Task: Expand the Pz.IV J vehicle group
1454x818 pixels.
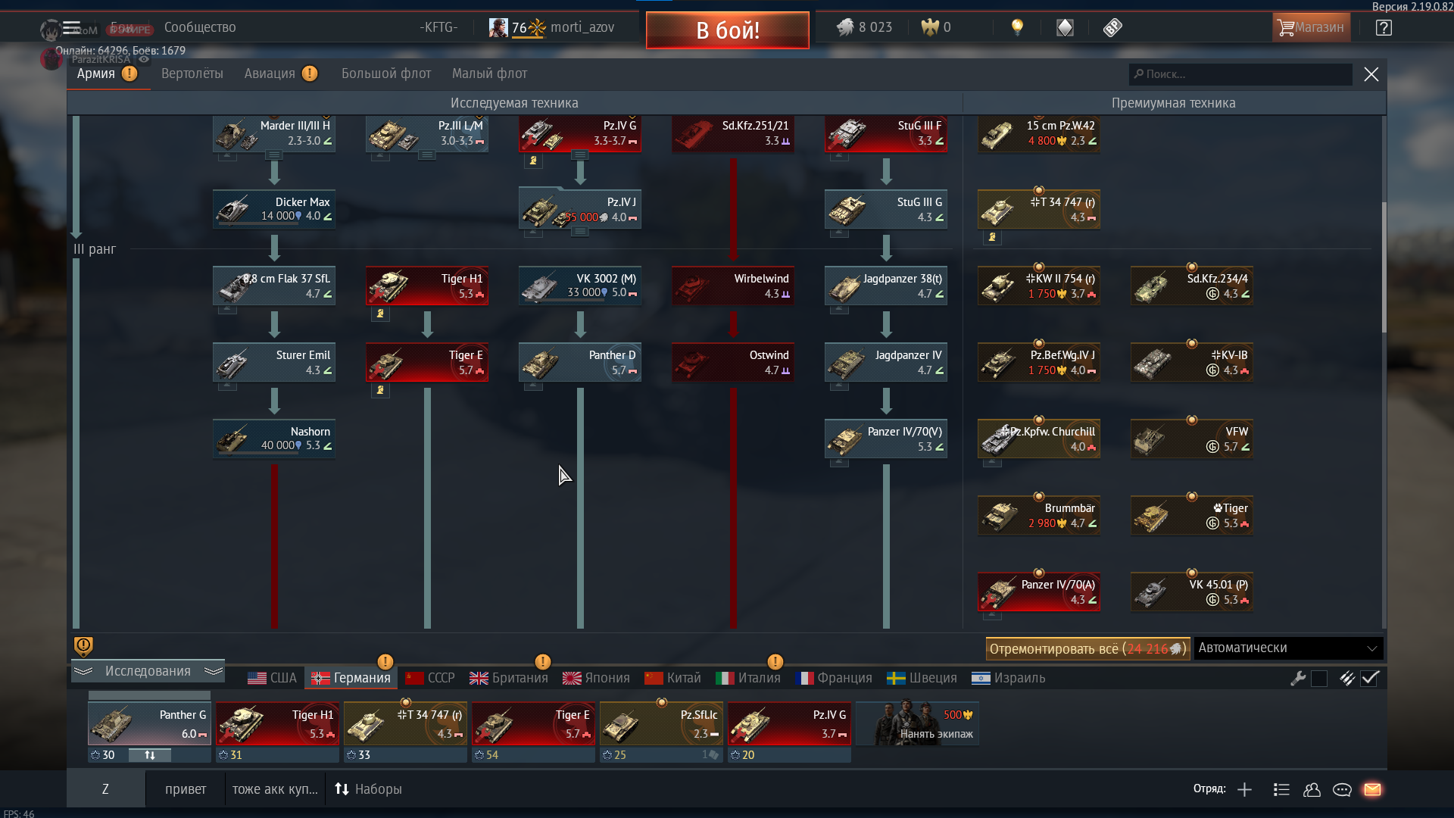Action: pos(580,232)
